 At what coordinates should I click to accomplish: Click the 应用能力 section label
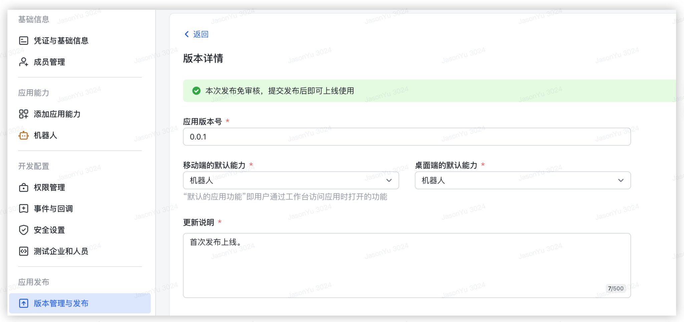tap(34, 93)
